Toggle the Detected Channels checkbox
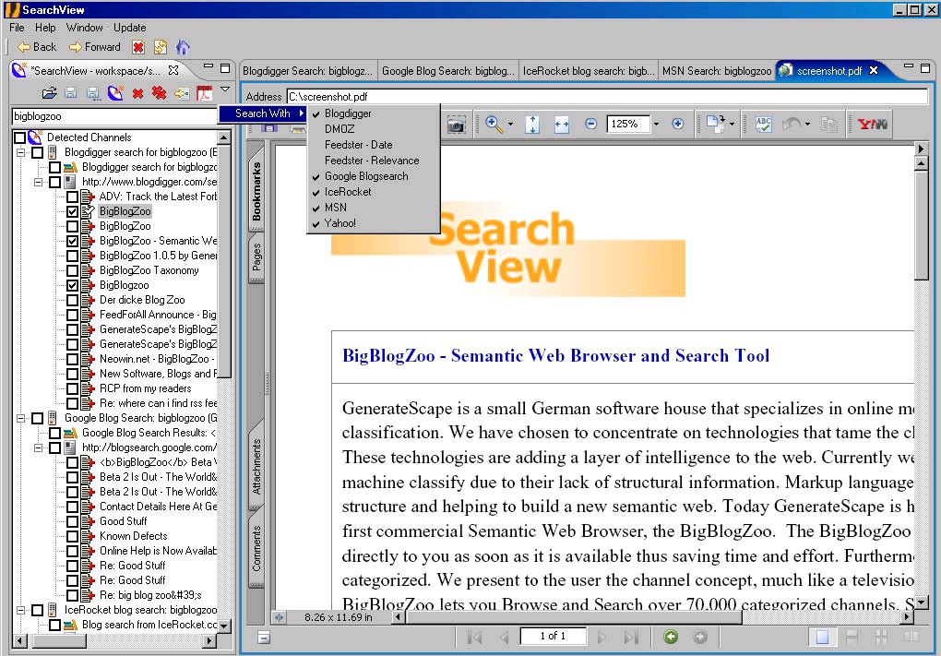Image resolution: width=941 pixels, height=656 pixels. [19, 137]
